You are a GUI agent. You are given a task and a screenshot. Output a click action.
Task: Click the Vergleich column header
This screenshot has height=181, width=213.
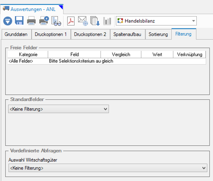point(121,54)
